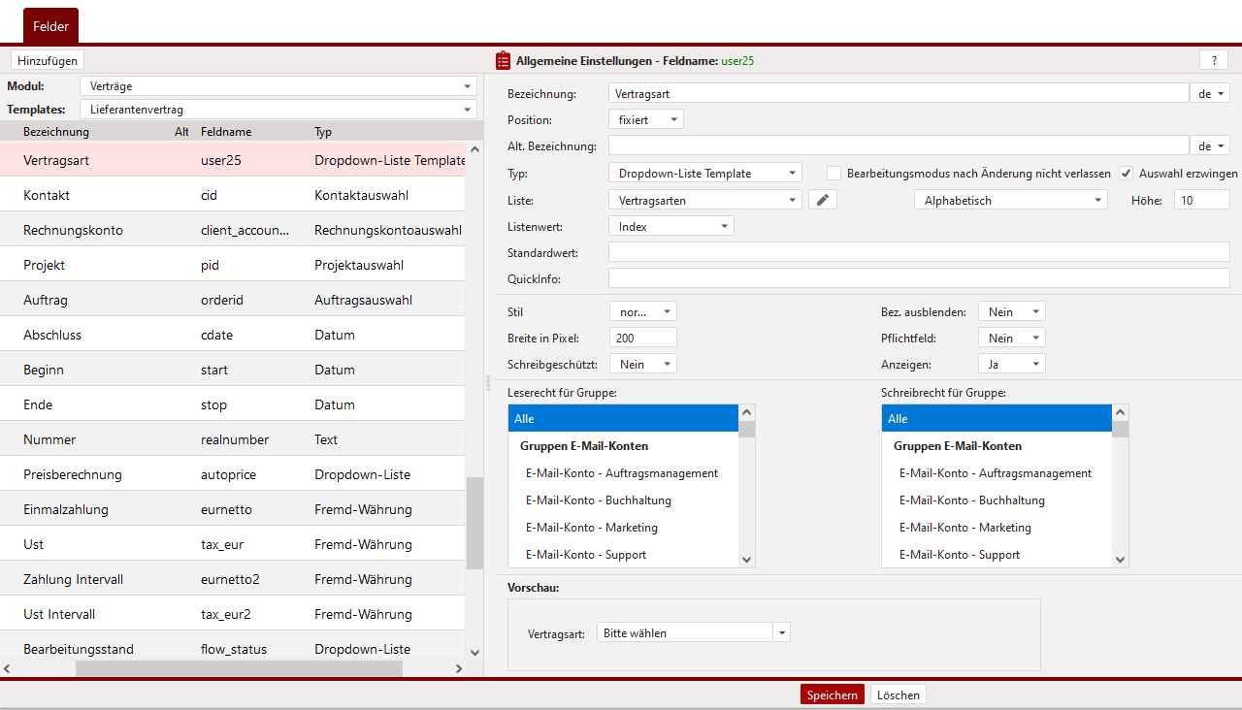1242x710 pixels.
Task: Select 'E-Mail-Konto - Buchhaltung' in Leserecht list
Action: coord(598,500)
